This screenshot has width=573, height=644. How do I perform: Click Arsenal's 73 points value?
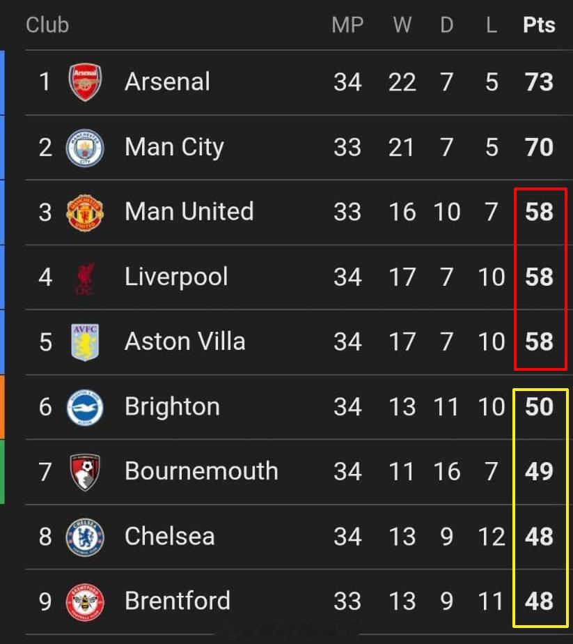pos(539,82)
